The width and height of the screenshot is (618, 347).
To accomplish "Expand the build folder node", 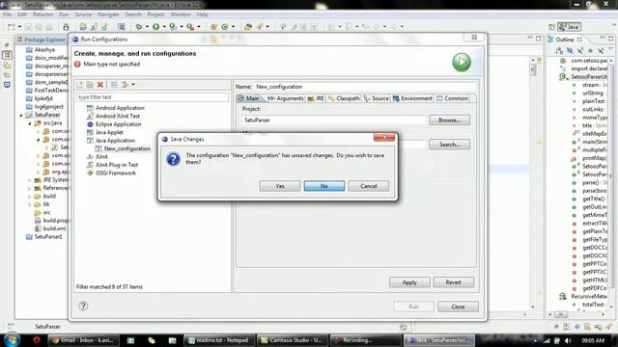I will pos(29,196).
